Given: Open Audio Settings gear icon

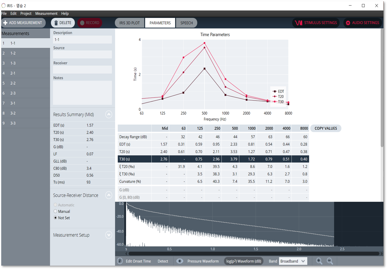Looking at the screenshot, I should (x=348, y=23).
